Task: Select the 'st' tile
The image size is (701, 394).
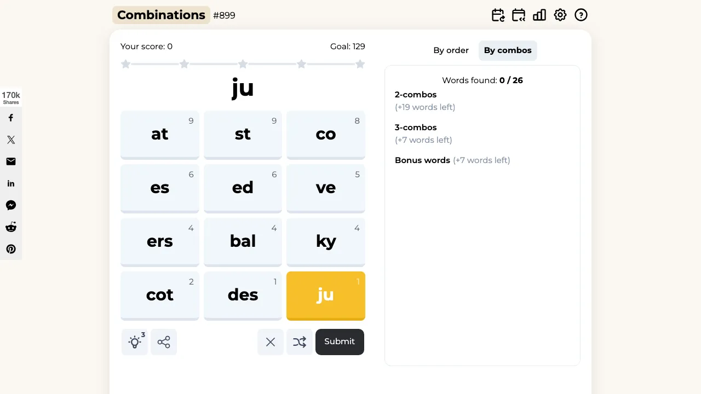Action: click(x=243, y=135)
